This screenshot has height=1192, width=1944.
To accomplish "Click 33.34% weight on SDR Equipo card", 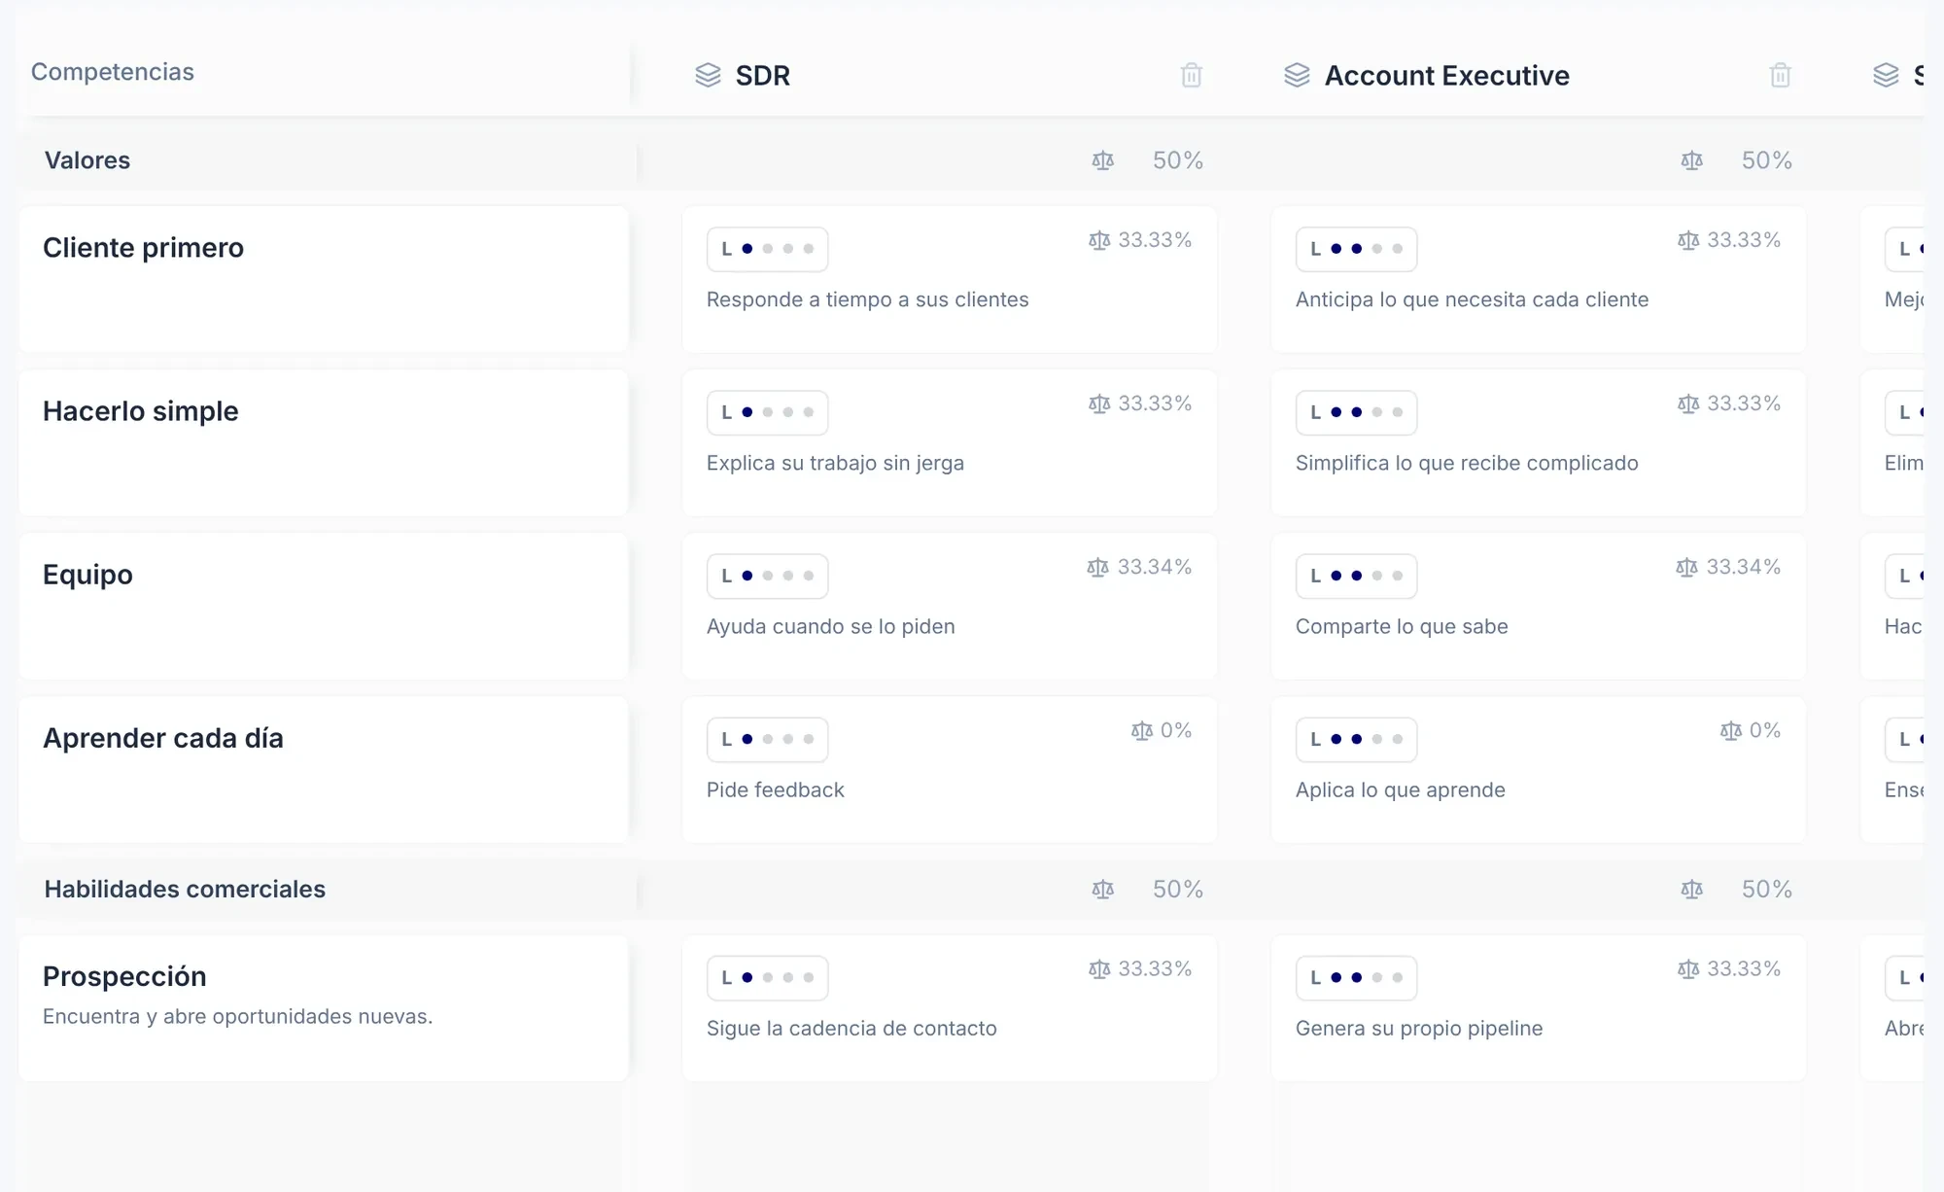I will 1155,567.
